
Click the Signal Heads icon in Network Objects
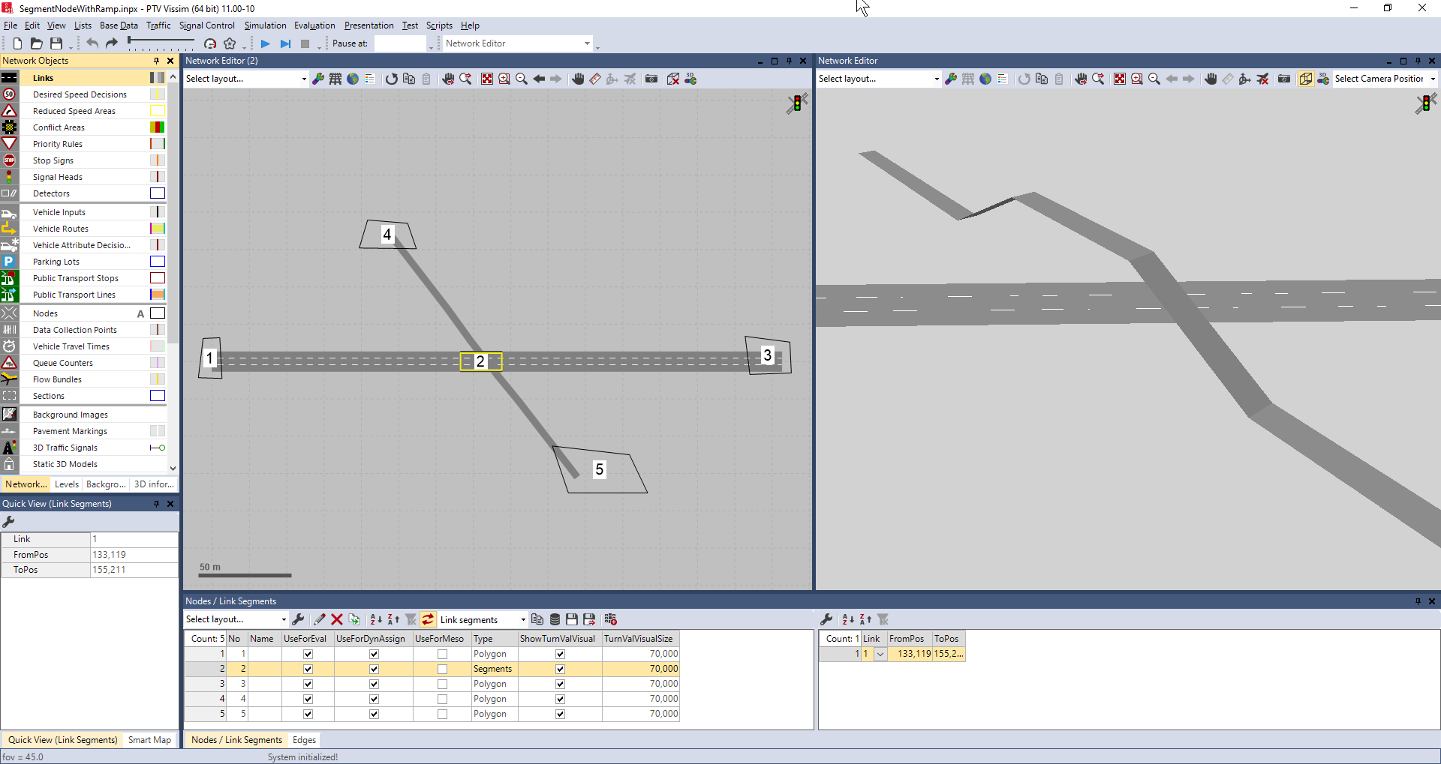(9, 177)
